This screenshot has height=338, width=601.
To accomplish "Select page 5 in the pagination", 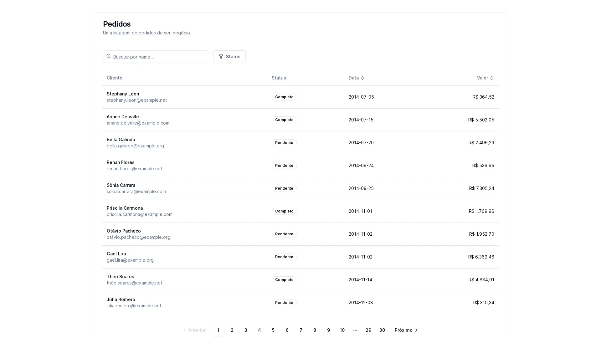I will click(273, 330).
